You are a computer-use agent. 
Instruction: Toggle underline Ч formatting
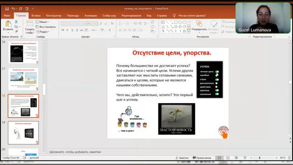click(x=72, y=30)
